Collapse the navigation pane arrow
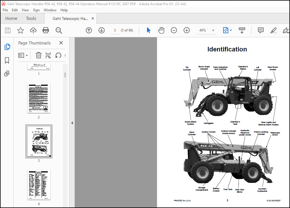 click(x=72, y=123)
